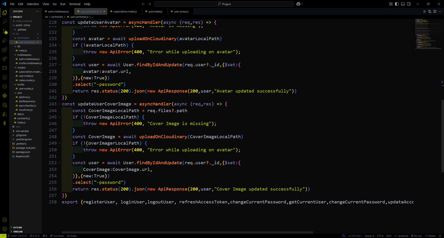The image size is (444, 238).
Task: Open editor More Actions ellipsis
Action: 440,12
